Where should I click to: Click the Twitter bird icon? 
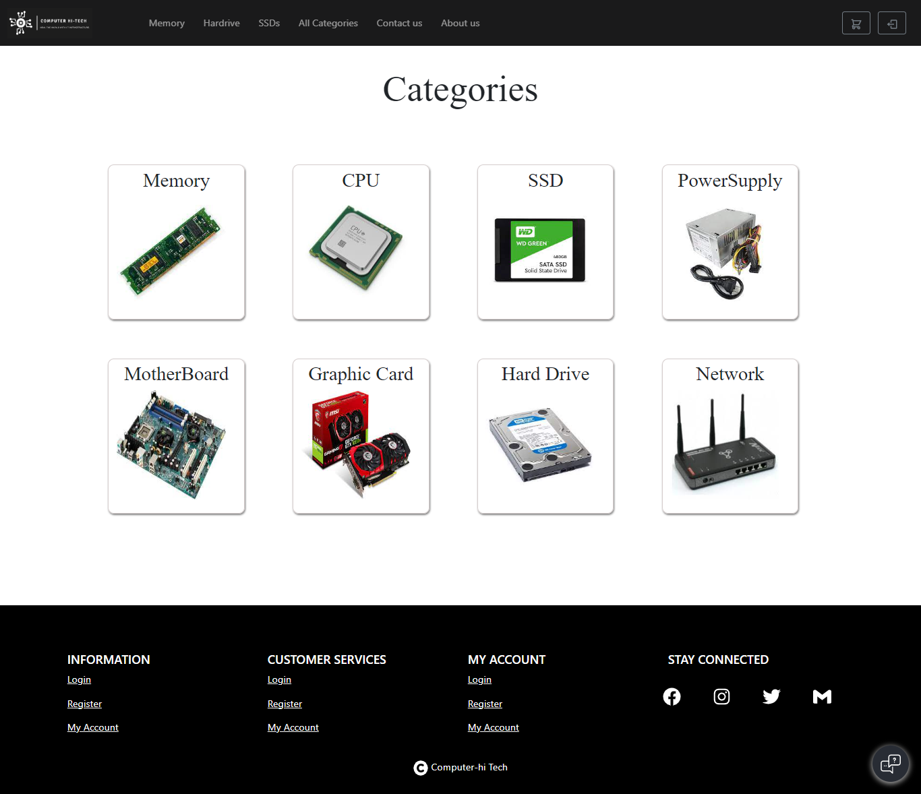(x=771, y=696)
